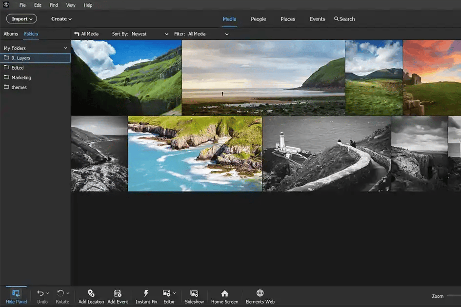Screen dimensions: 461x307
Task: Toggle the Hide Panel button
Action: (16, 297)
